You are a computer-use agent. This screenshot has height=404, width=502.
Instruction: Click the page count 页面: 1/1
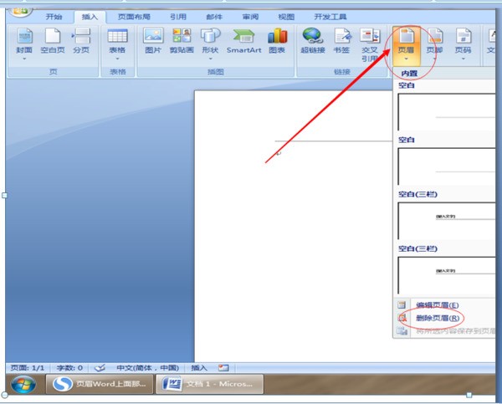click(28, 368)
